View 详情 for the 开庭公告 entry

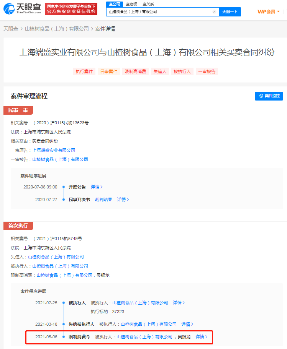point(97,187)
